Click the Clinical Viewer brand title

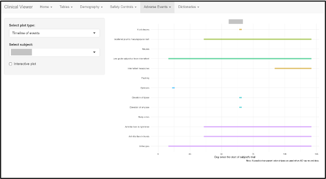click(x=18, y=7)
